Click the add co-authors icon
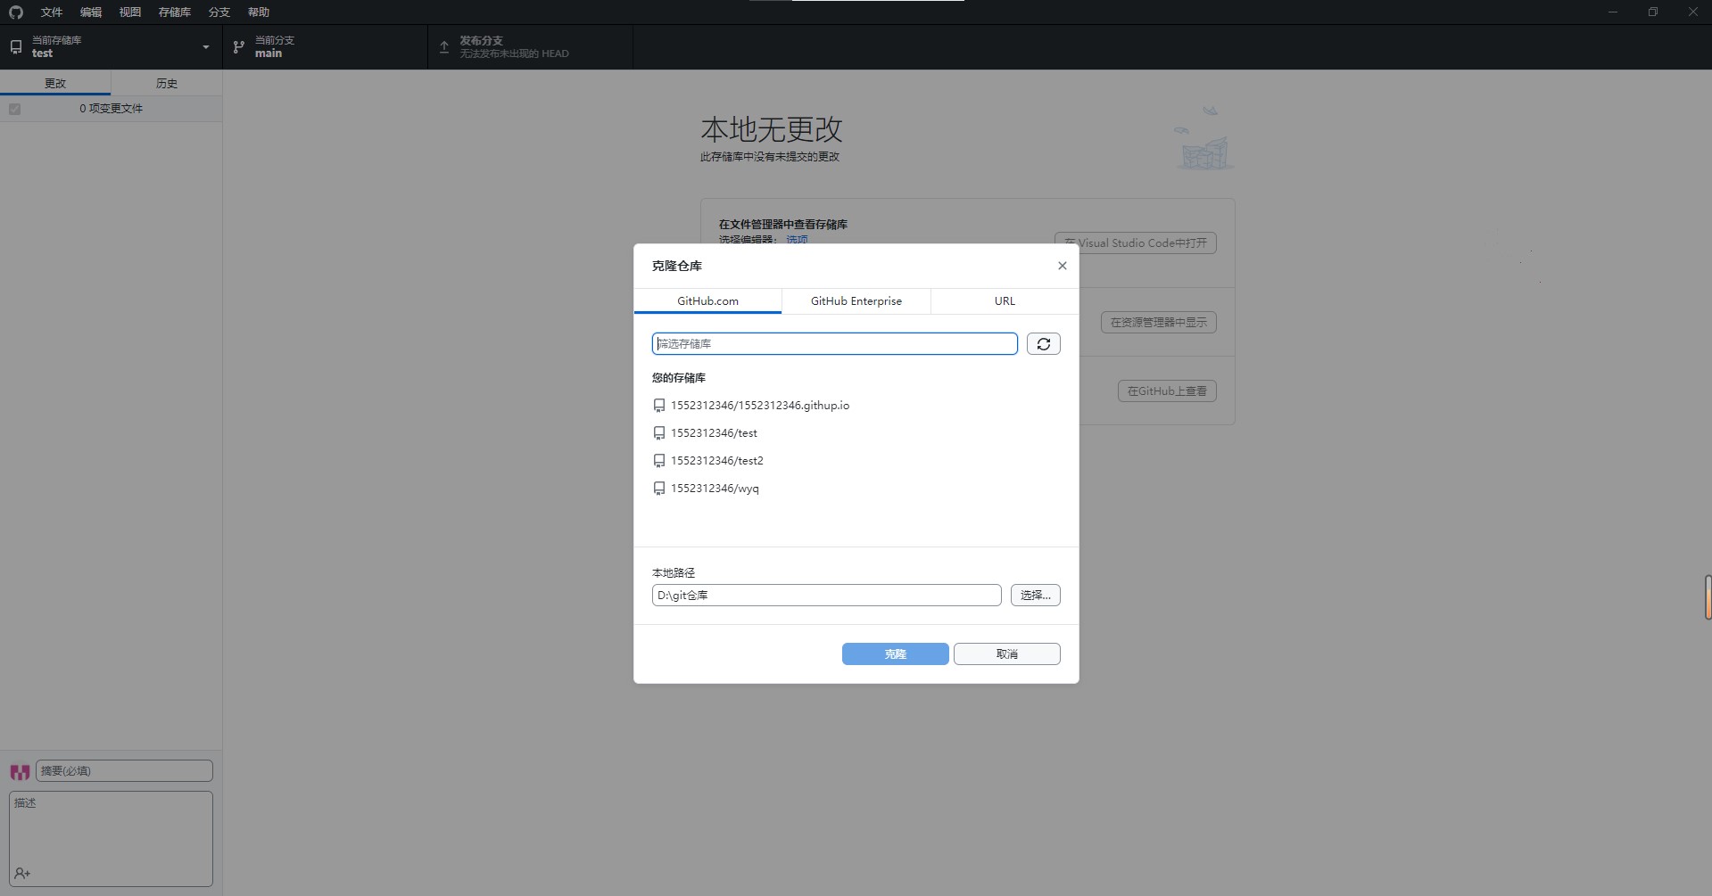 22,873
